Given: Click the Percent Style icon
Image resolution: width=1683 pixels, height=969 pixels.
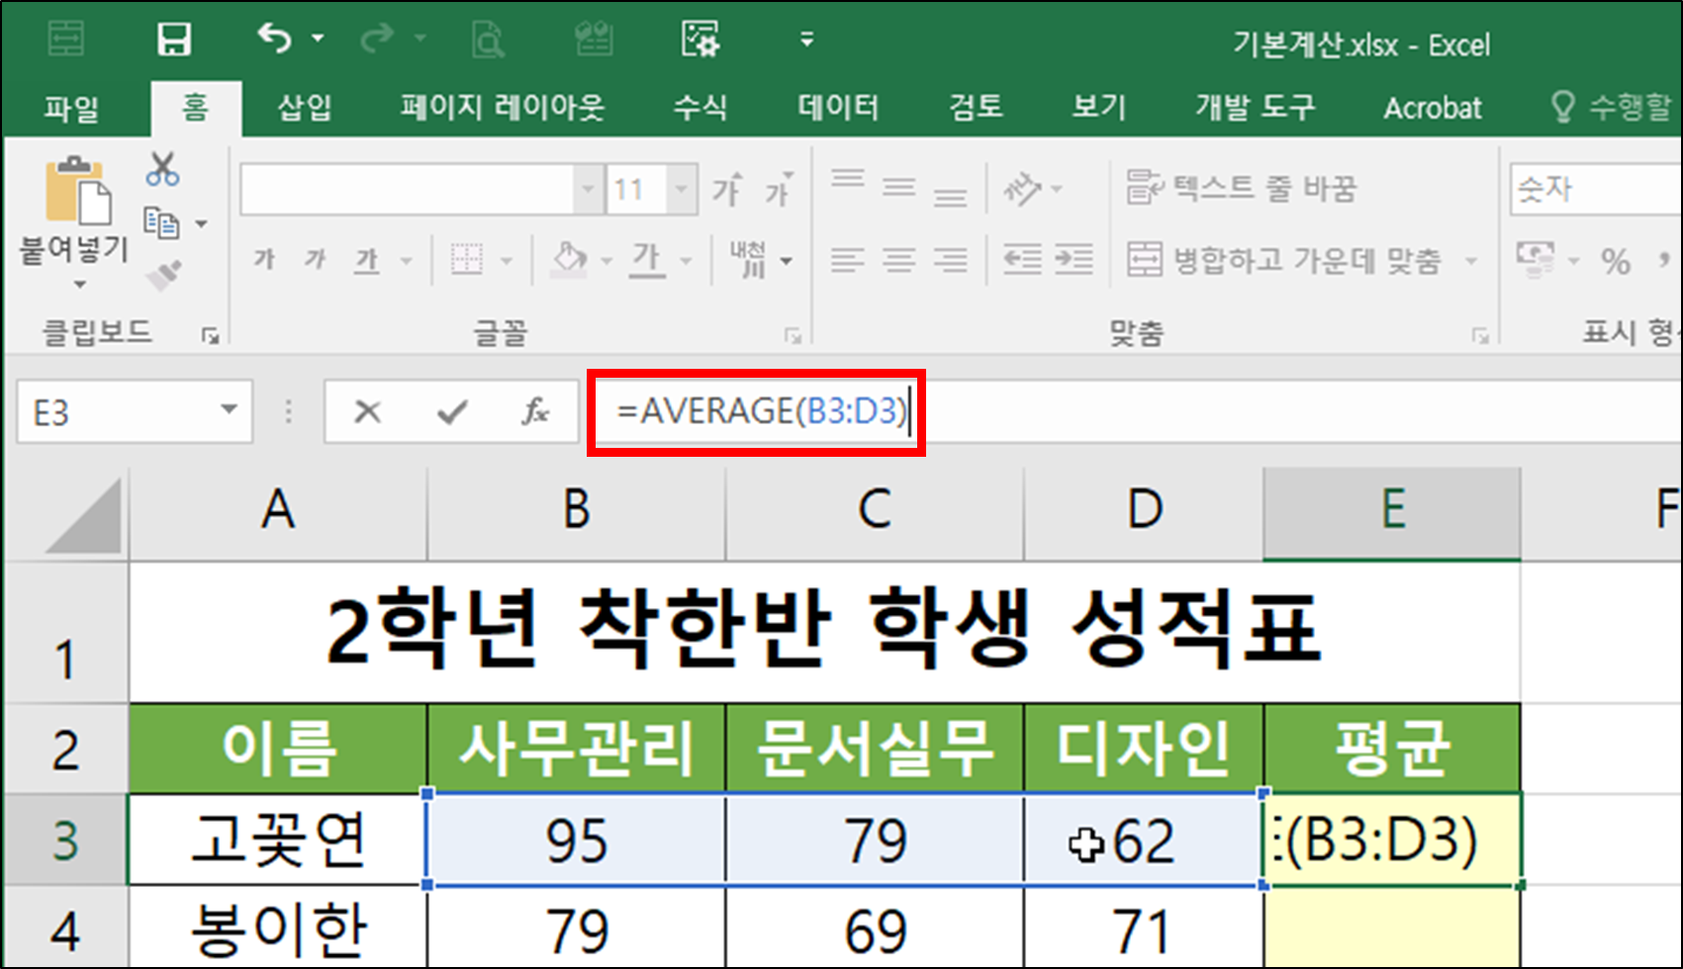Looking at the screenshot, I should (x=1617, y=261).
